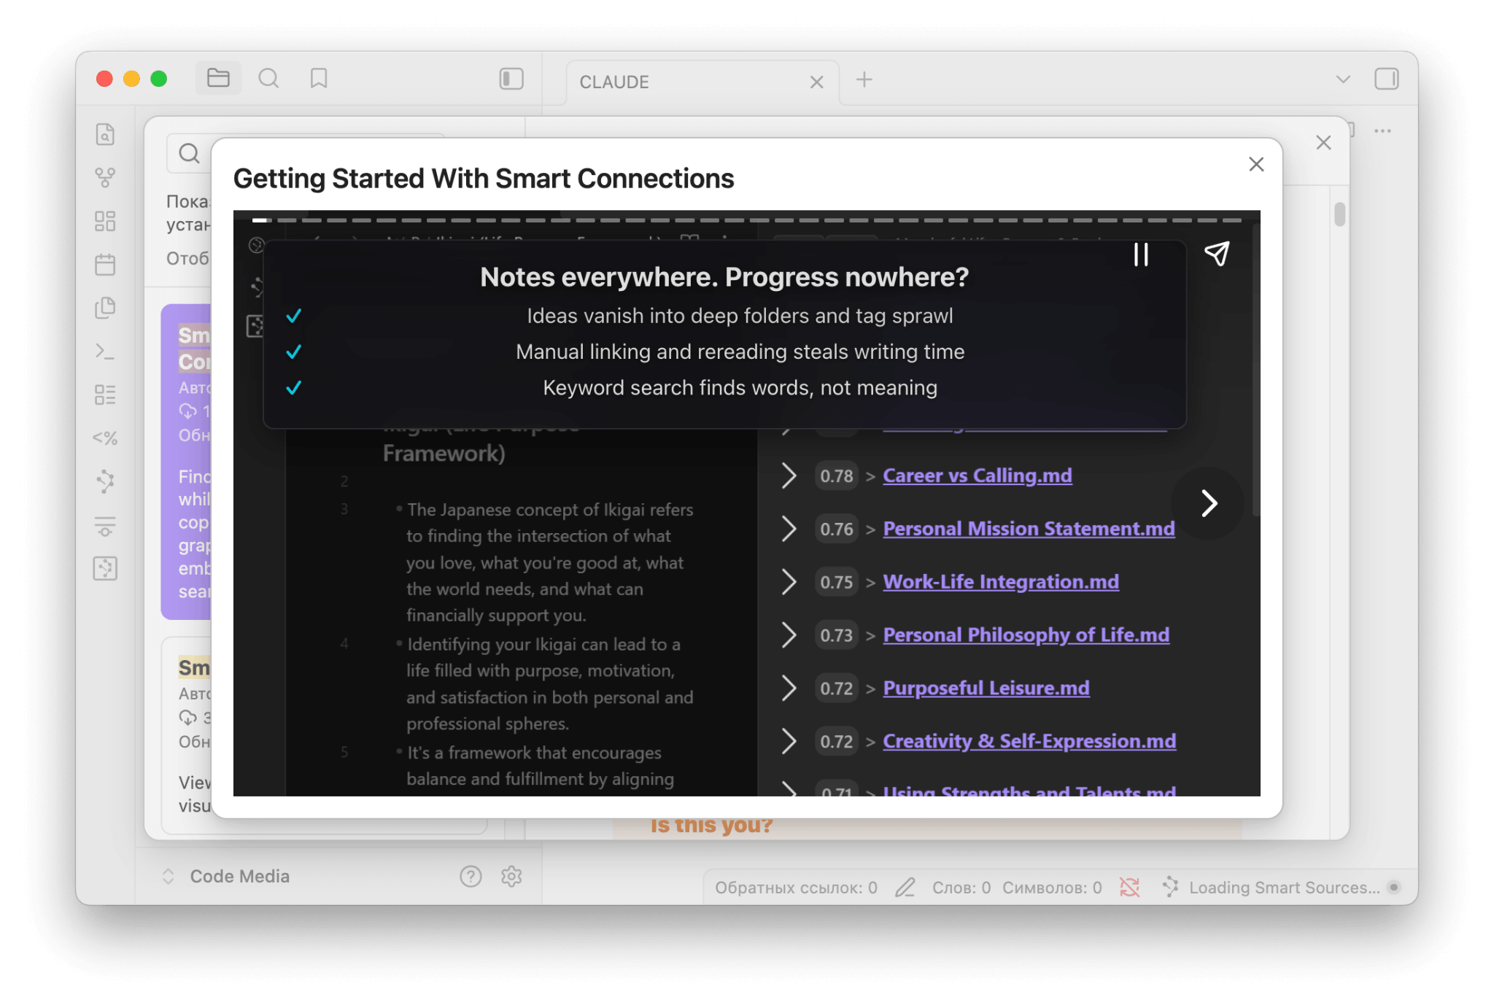The height and width of the screenshot is (1005, 1494).
Task: Click the word count in the status bar
Action: 961,888
